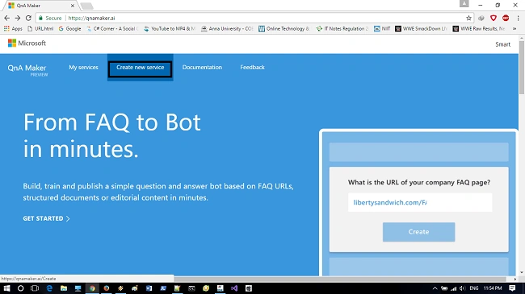The height and width of the screenshot is (294, 525).
Task: Open the Chrome three-dot menu
Action: click(518, 18)
